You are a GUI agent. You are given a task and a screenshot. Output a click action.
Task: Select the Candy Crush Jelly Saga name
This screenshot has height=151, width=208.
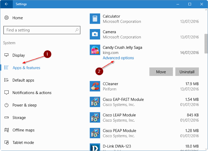tap(122, 47)
